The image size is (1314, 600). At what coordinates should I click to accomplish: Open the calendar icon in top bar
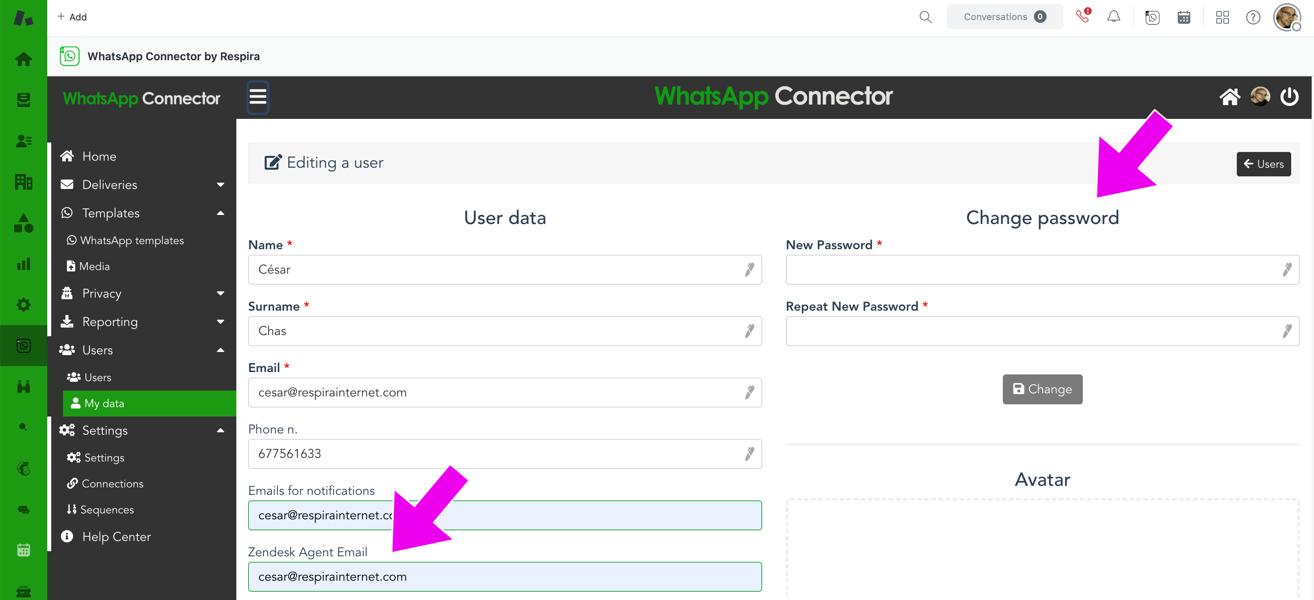[x=1183, y=17]
